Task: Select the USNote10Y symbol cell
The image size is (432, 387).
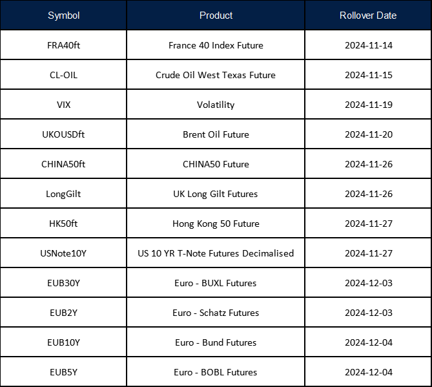Action: pos(63,253)
